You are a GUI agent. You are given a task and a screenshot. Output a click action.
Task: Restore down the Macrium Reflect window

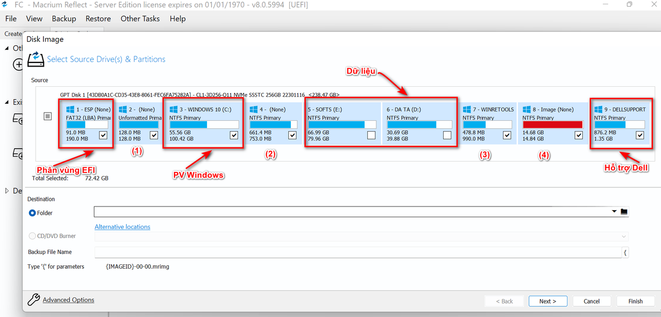tap(629, 5)
